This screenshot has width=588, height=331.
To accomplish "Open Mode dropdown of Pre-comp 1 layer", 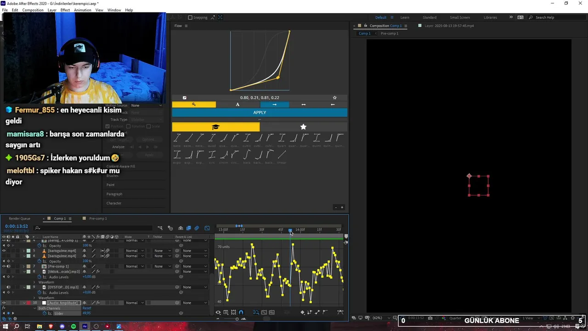I will tap(135, 266).
